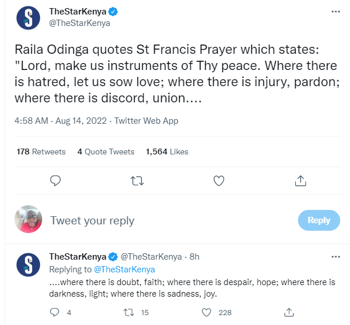Open more options on the reply tweet
This screenshot has height=325, width=350.
coord(336,256)
